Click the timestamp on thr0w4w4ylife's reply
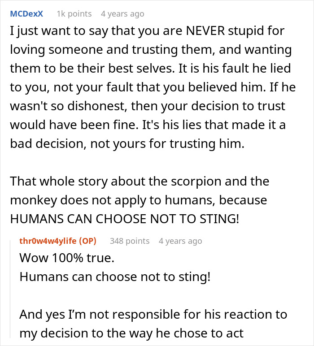Image resolution: width=314 pixels, height=346 pixels. click(x=180, y=241)
